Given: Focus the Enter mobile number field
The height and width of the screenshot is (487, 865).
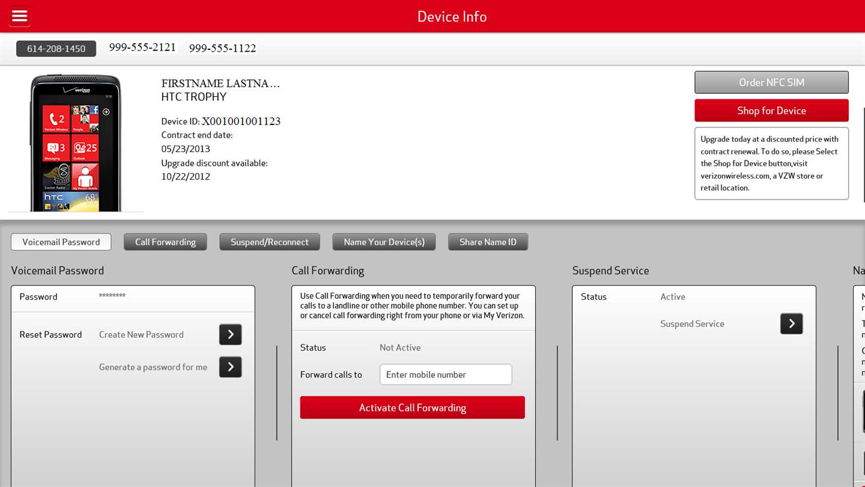Looking at the screenshot, I should point(446,375).
